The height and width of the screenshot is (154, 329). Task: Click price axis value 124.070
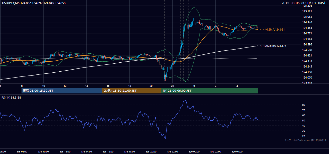307,78
